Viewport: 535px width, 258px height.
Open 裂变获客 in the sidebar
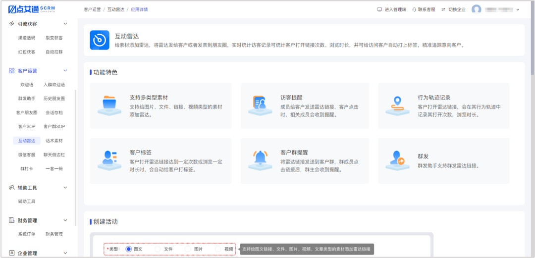click(x=54, y=38)
